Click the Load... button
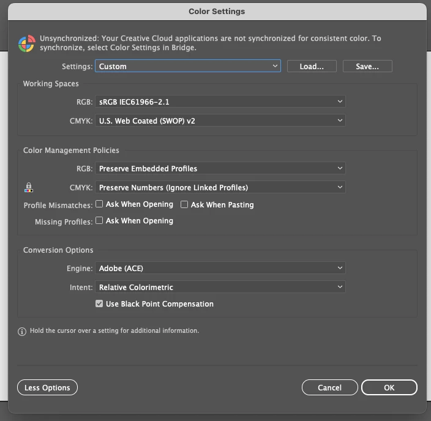Viewport: 431px width, 421px height. point(312,66)
